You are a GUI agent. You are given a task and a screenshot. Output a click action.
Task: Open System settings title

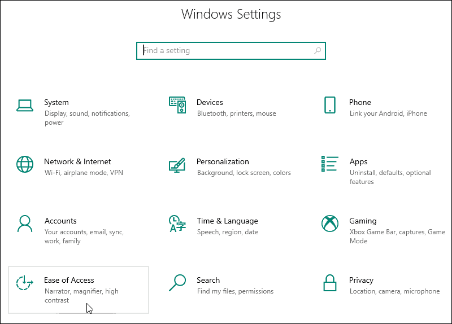(56, 103)
